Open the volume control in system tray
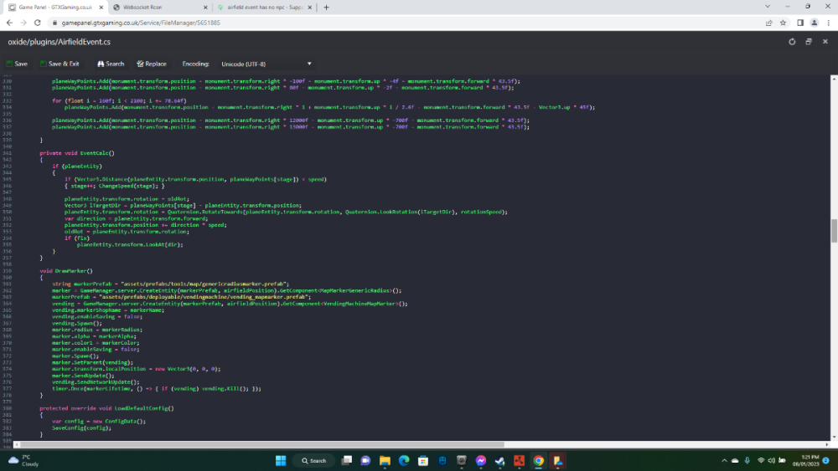 click(x=771, y=461)
